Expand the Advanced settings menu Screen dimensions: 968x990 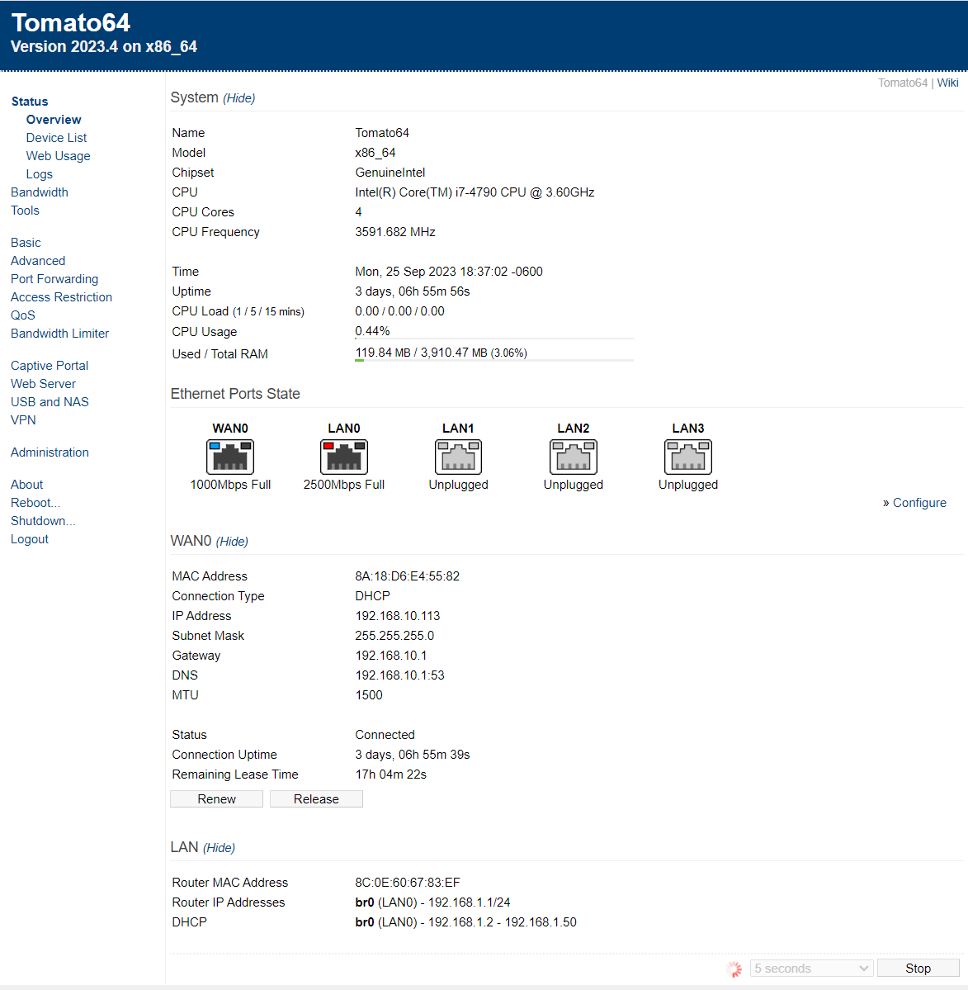38,261
